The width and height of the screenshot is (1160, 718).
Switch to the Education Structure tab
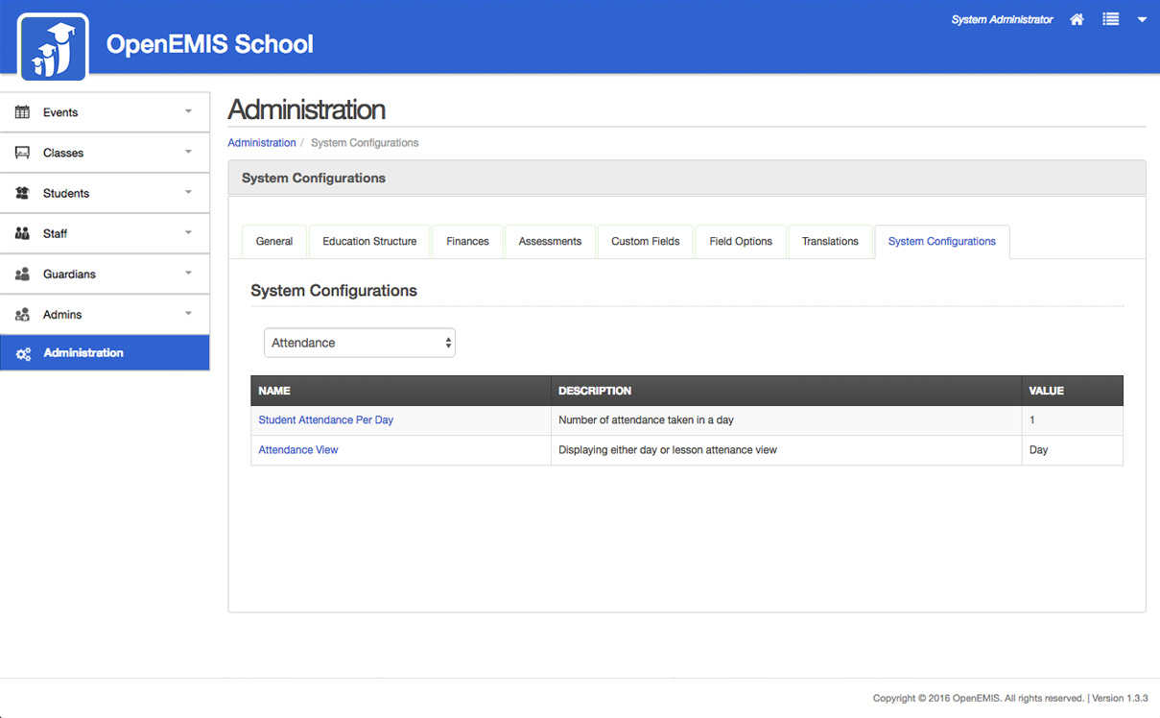click(369, 241)
